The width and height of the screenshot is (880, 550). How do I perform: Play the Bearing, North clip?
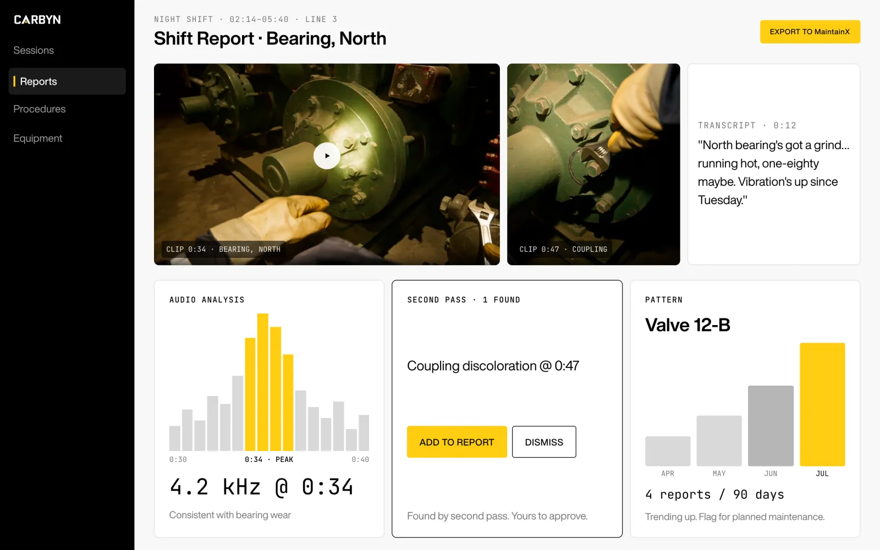(x=327, y=156)
